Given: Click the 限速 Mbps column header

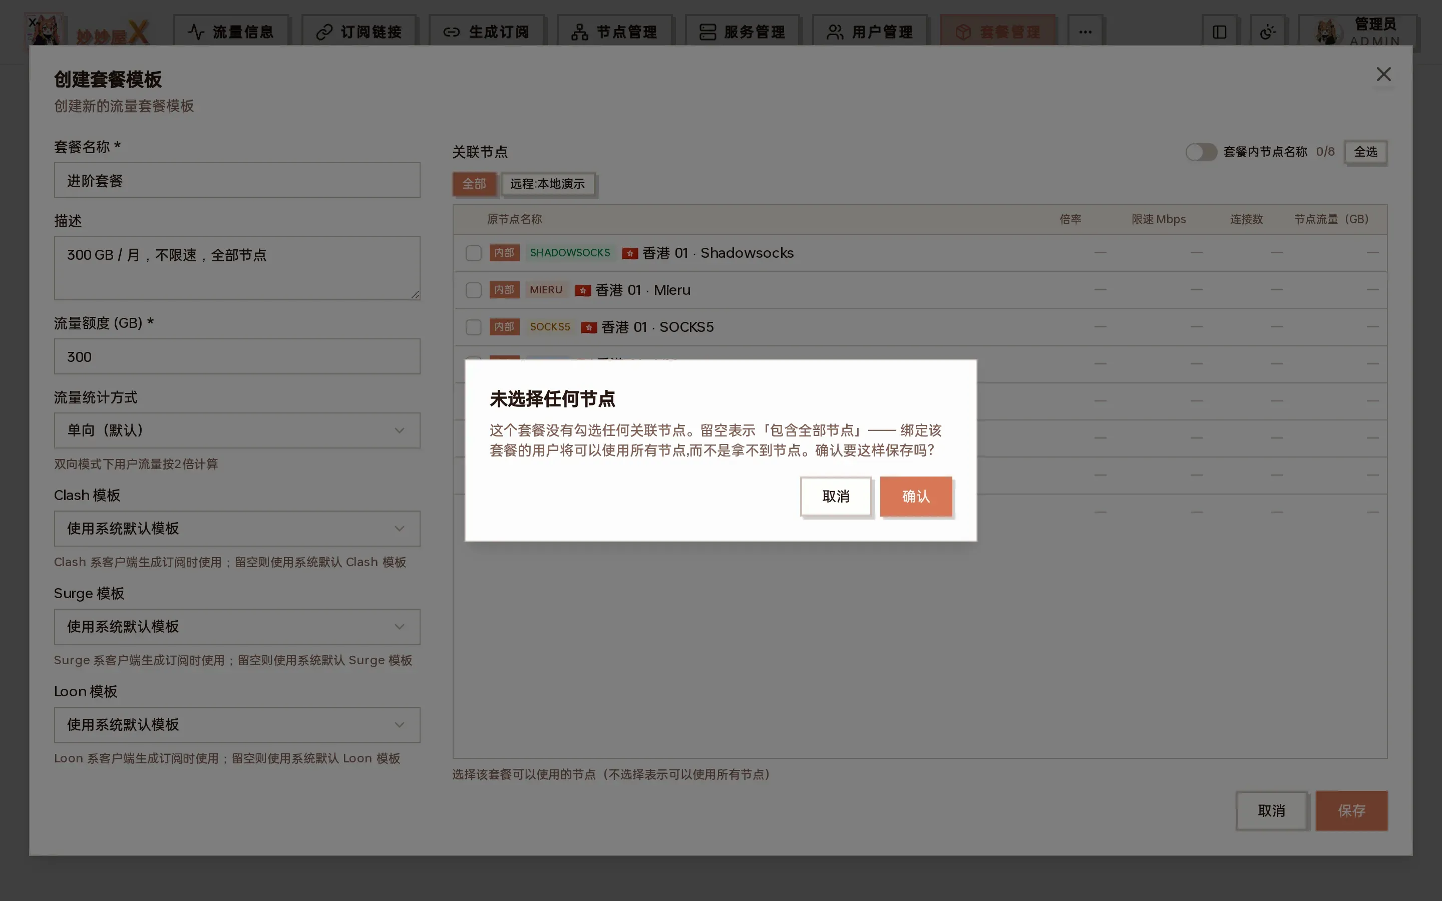Looking at the screenshot, I should click(1159, 219).
